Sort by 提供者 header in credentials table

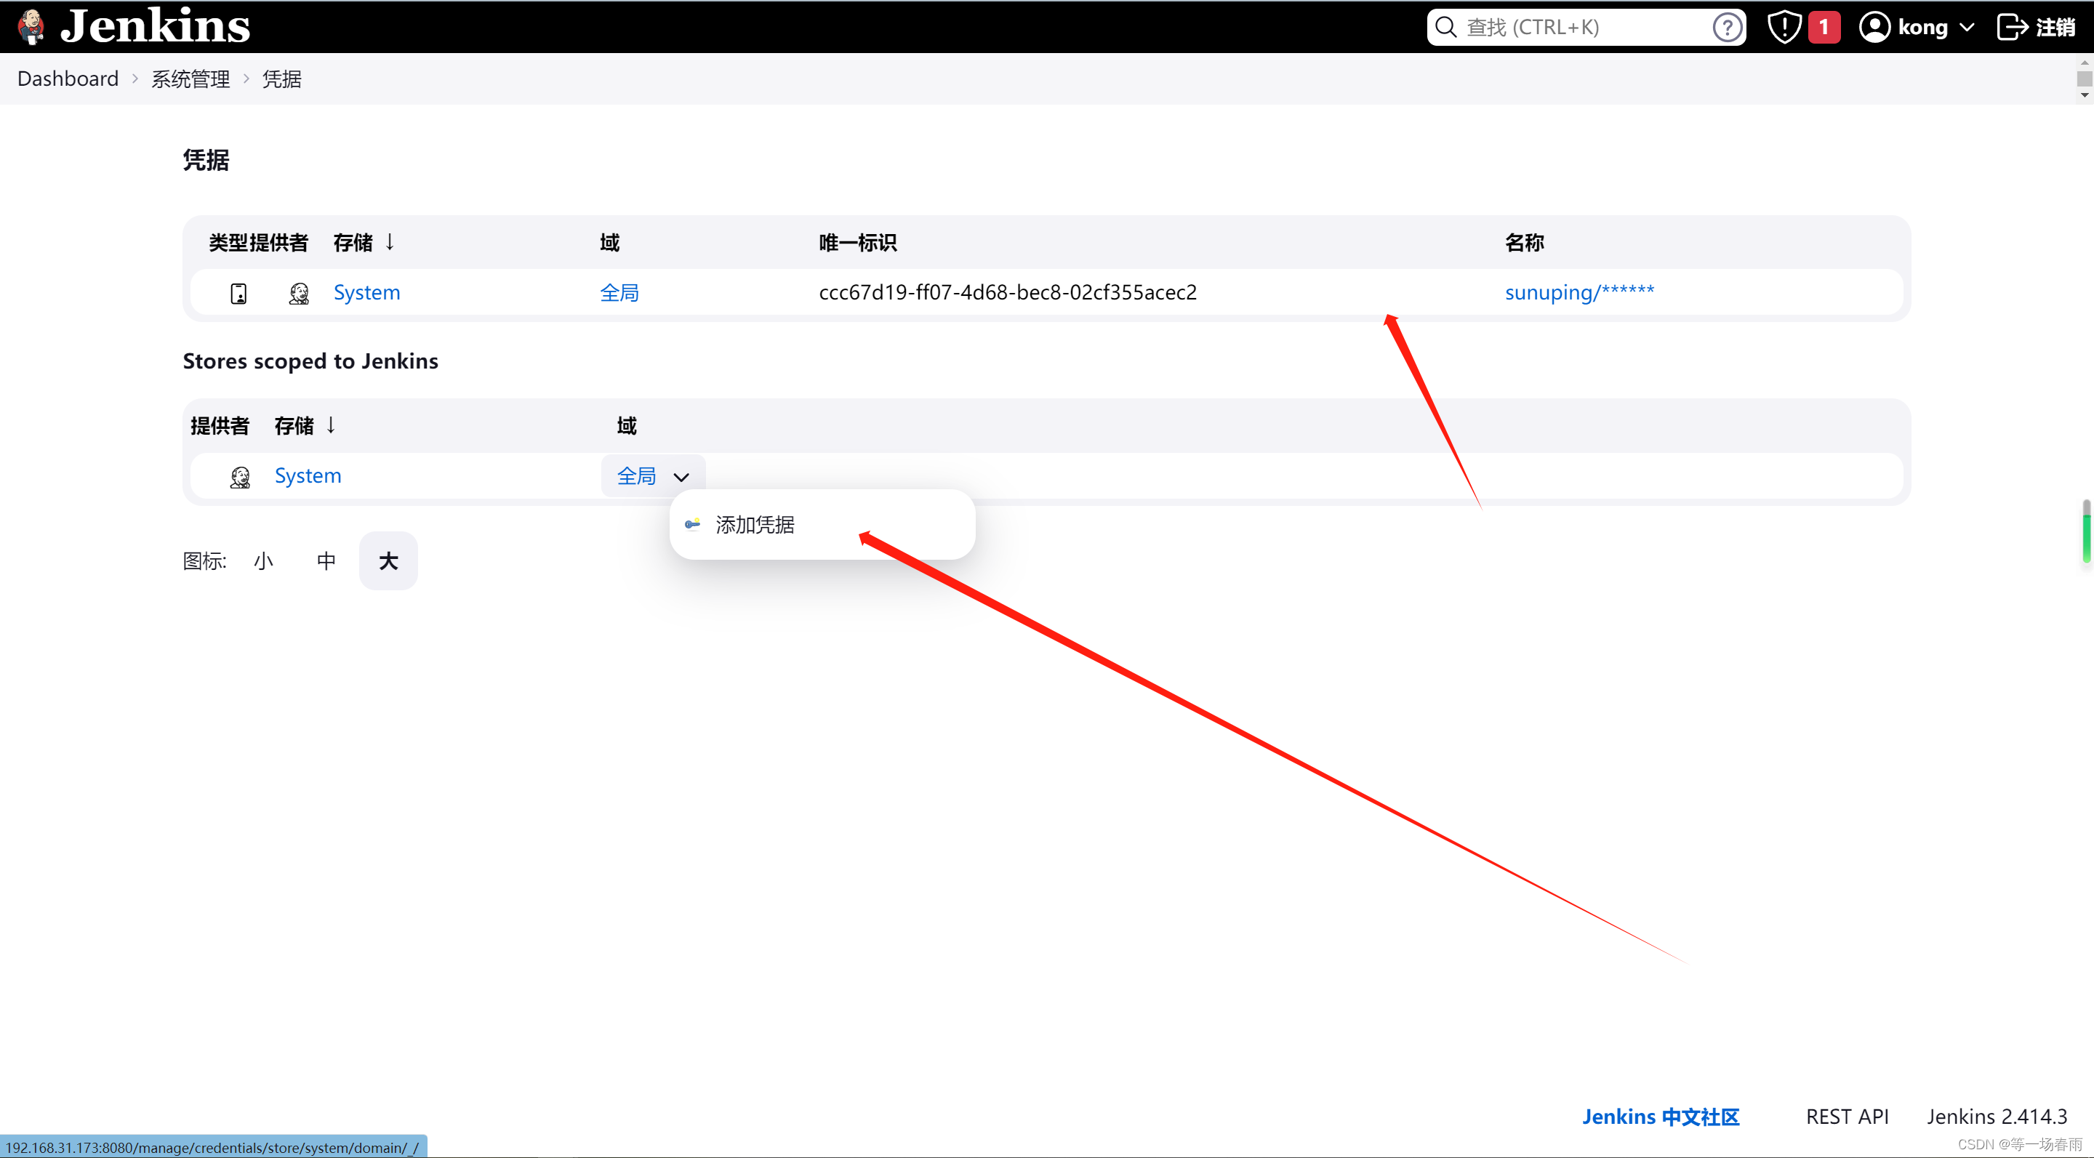point(278,242)
